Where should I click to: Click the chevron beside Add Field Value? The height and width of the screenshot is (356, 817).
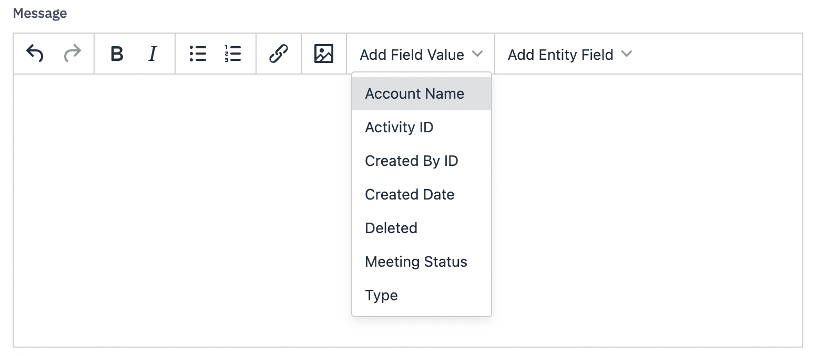477,54
